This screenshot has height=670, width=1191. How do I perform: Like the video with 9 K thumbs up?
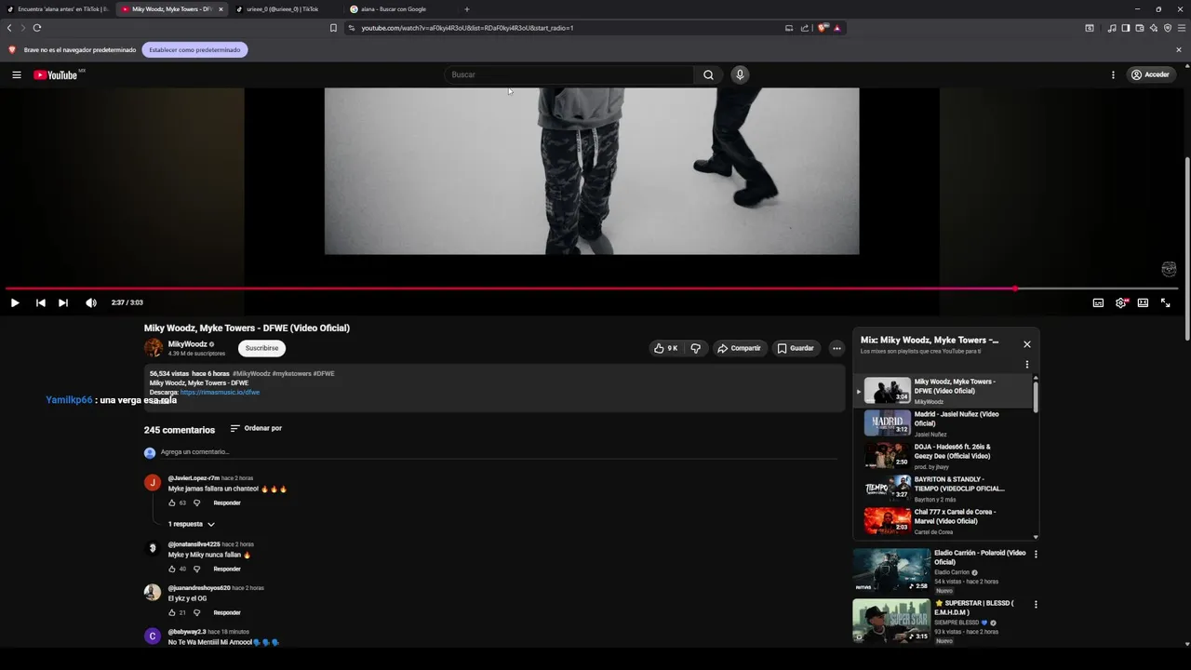(x=665, y=348)
